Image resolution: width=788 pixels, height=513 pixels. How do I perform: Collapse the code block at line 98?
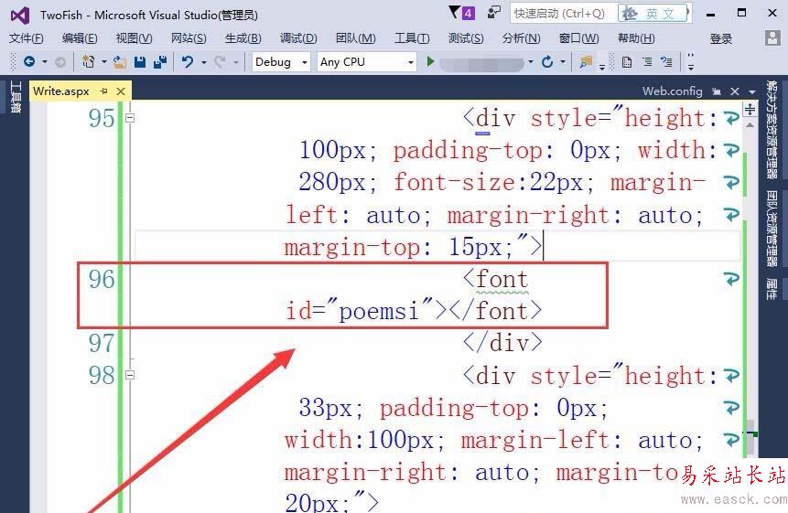[x=130, y=374]
